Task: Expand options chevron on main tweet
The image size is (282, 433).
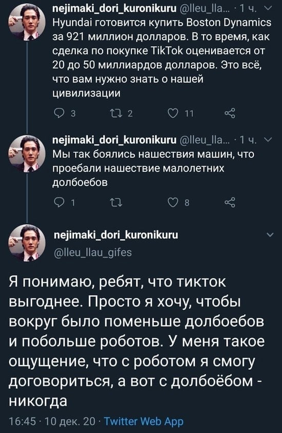Action: coord(270,236)
